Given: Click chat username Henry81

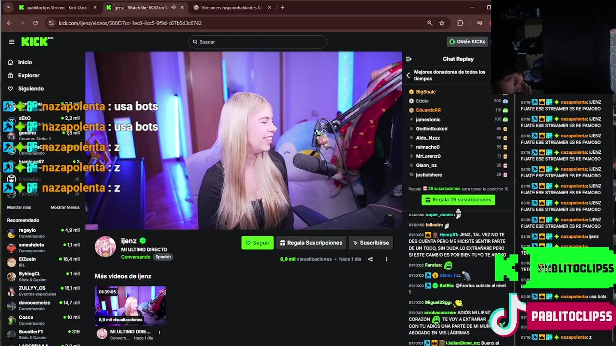Looking at the screenshot, I should [x=449, y=235].
